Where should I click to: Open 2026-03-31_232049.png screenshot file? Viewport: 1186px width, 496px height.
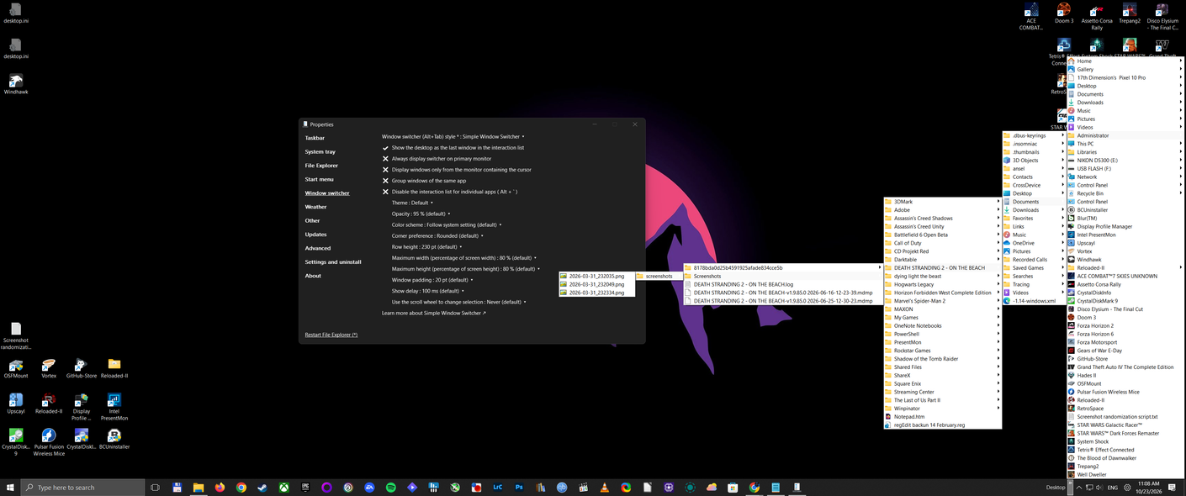tap(596, 284)
